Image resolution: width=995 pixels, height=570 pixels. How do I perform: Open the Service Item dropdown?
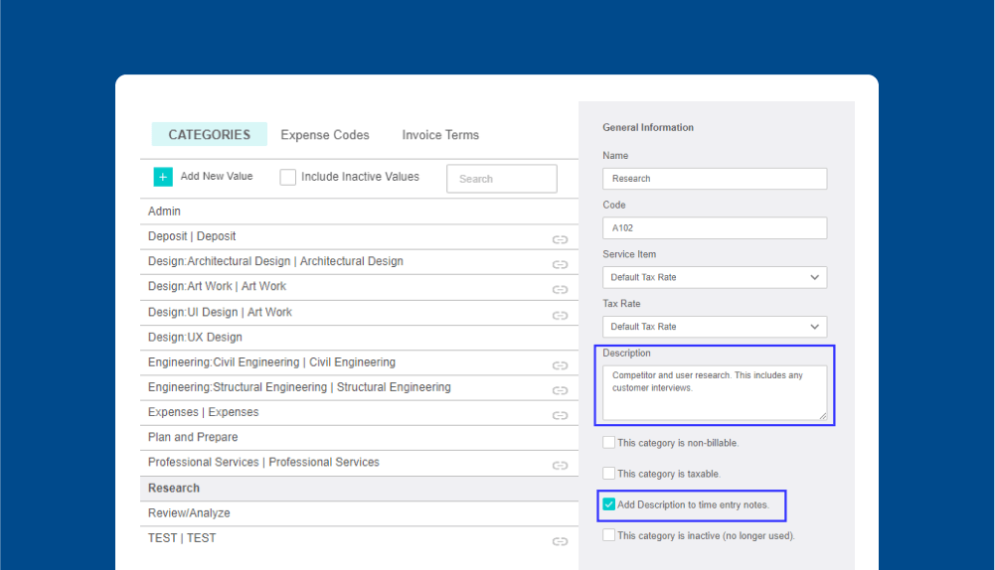coord(715,277)
